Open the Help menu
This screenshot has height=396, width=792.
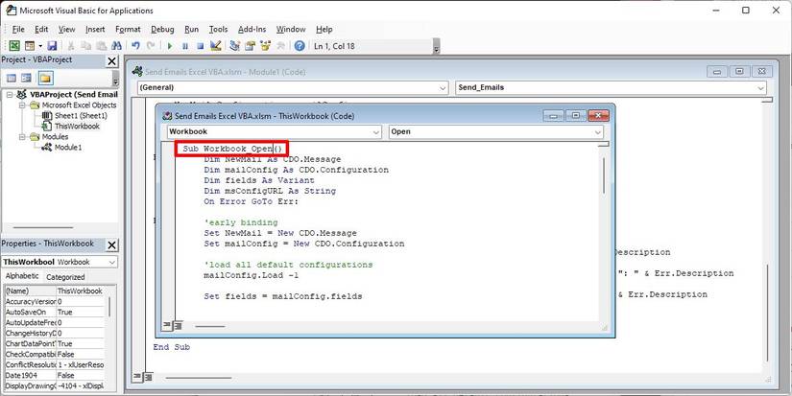[324, 30]
